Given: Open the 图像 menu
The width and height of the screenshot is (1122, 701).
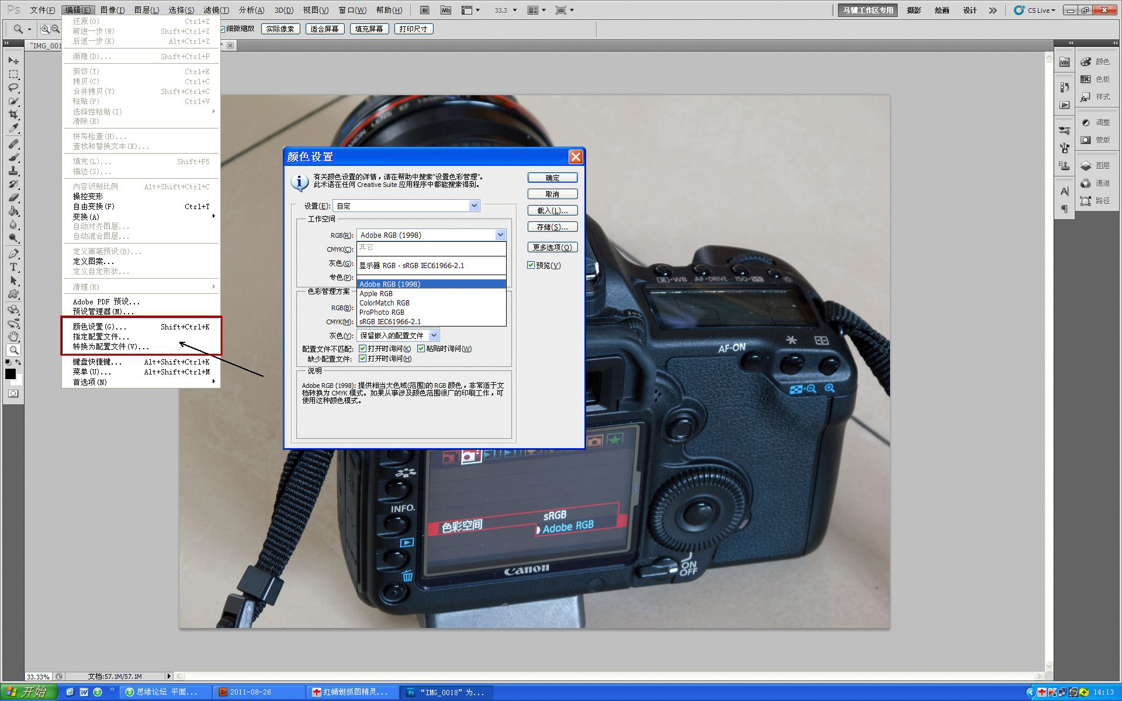Looking at the screenshot, I should pyautogui.click(x=112, y=10).
